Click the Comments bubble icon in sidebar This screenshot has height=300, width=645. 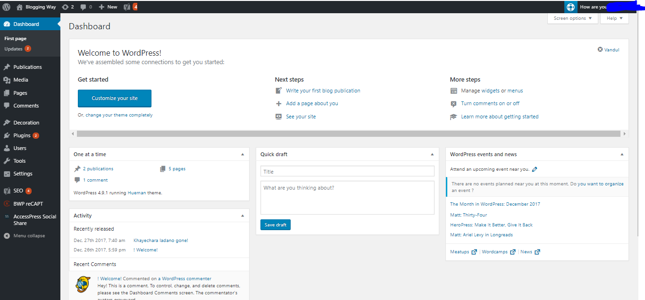[7, 106]
